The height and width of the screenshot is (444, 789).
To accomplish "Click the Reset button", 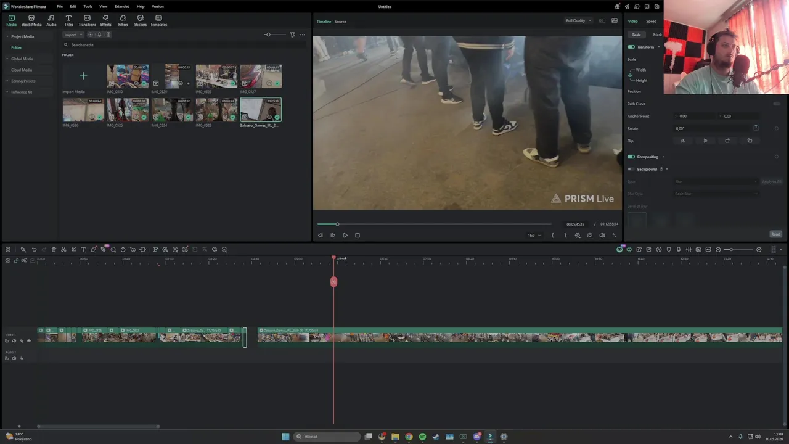I will tap(775, 234).
